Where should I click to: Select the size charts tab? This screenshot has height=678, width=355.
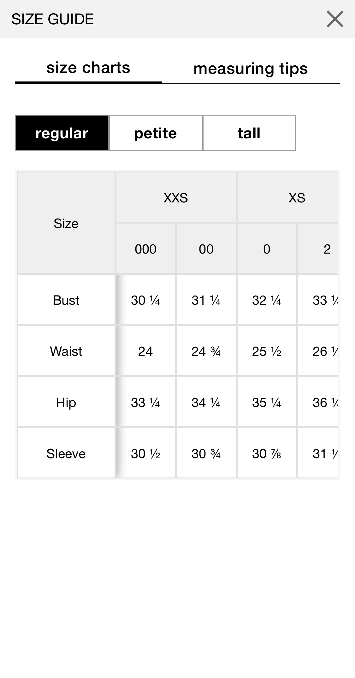88,68
